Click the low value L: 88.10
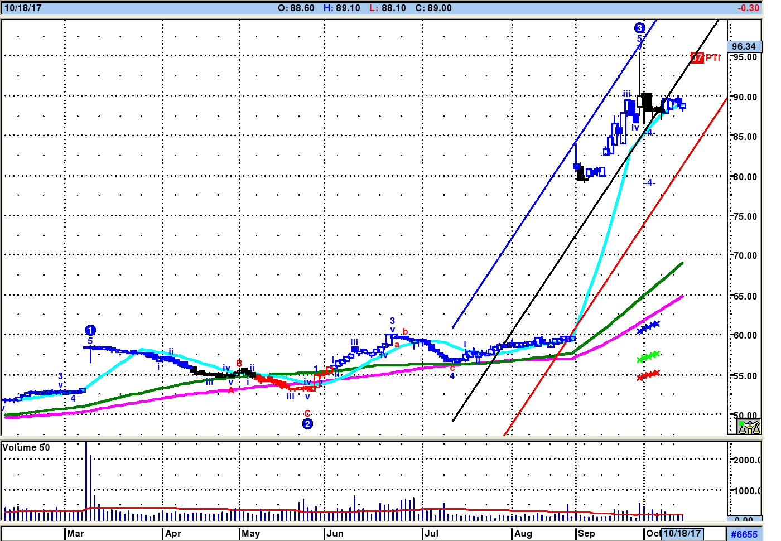 point(388,8)
